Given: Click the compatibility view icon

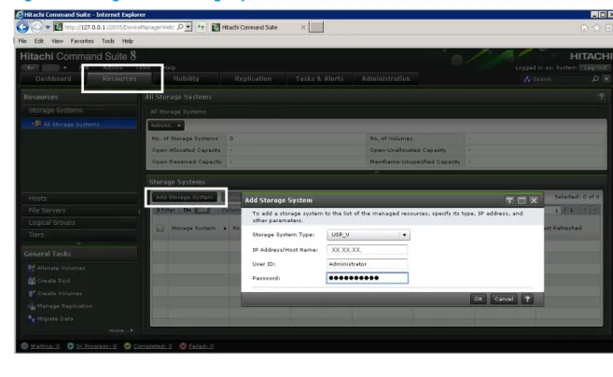Looking at the screenshot, I should pos(201,27).
